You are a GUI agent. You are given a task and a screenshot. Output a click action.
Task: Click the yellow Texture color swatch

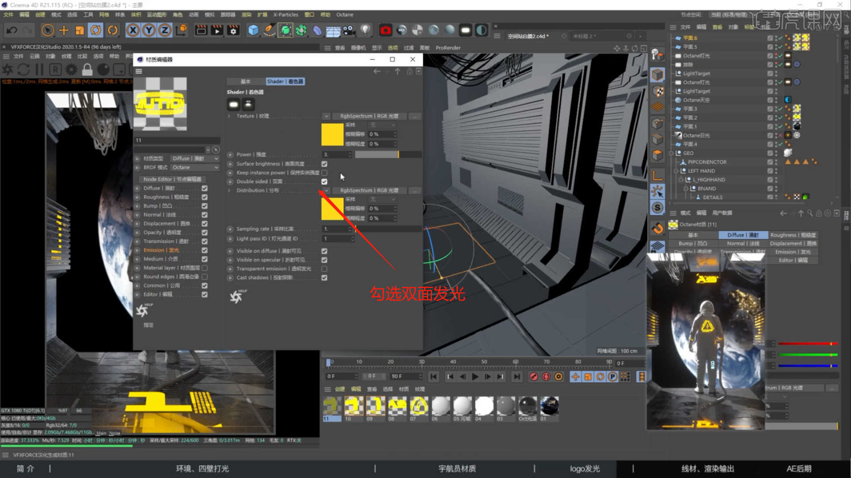point(332,135)
